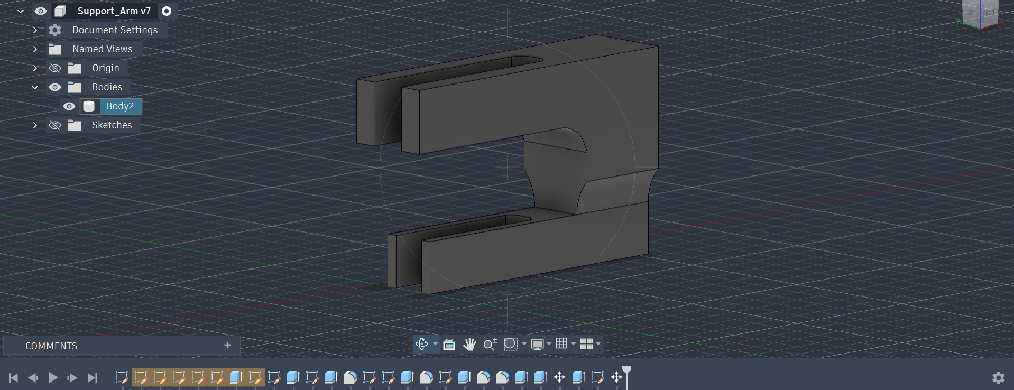1014x390 pixels.
Task: Click the Look At tool
Action: pyautogui.click(x=449, y=345)
